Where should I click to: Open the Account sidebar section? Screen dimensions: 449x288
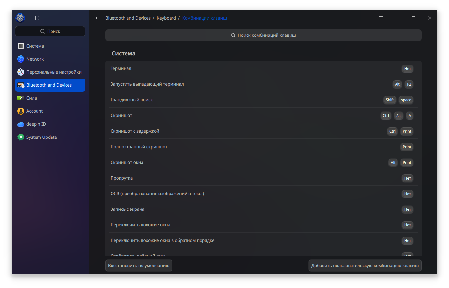[x=50, y=111]
